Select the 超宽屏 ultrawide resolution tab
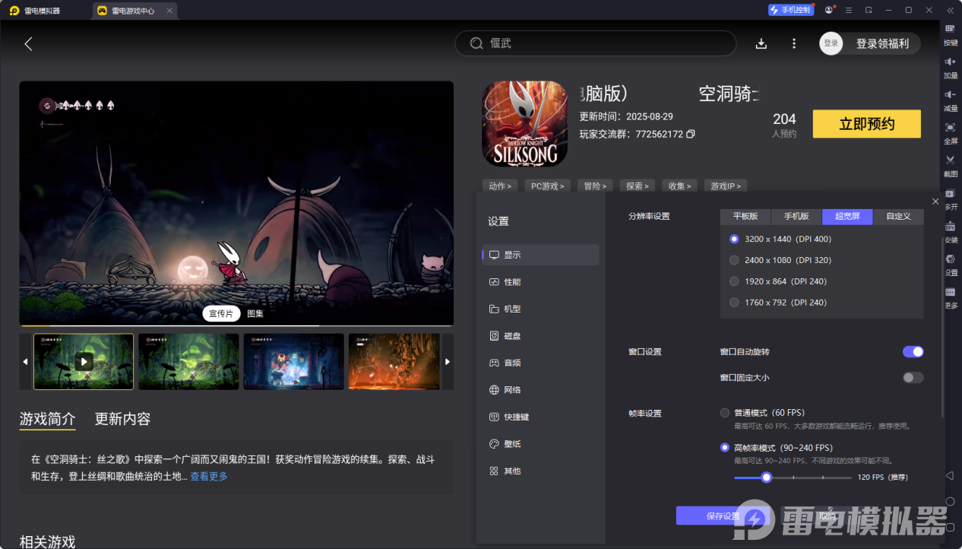This screenshot has width=962, height=549. click(847, 216)
